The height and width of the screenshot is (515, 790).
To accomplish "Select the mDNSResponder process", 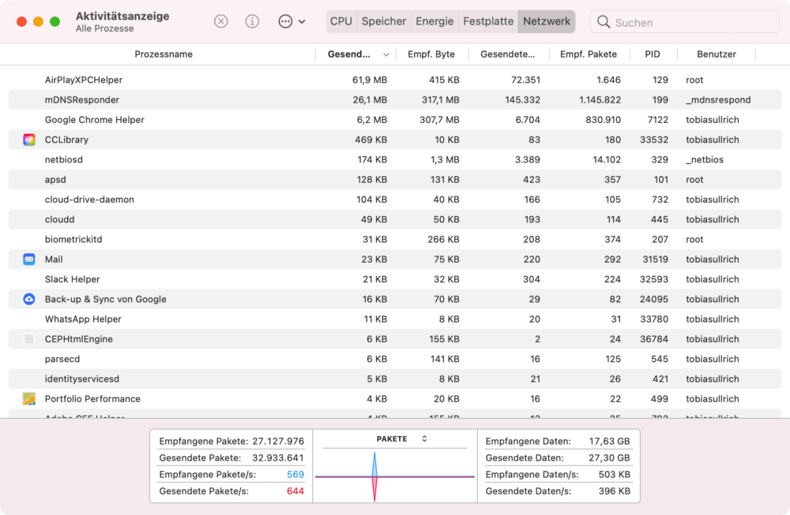I will coord(82,100).
